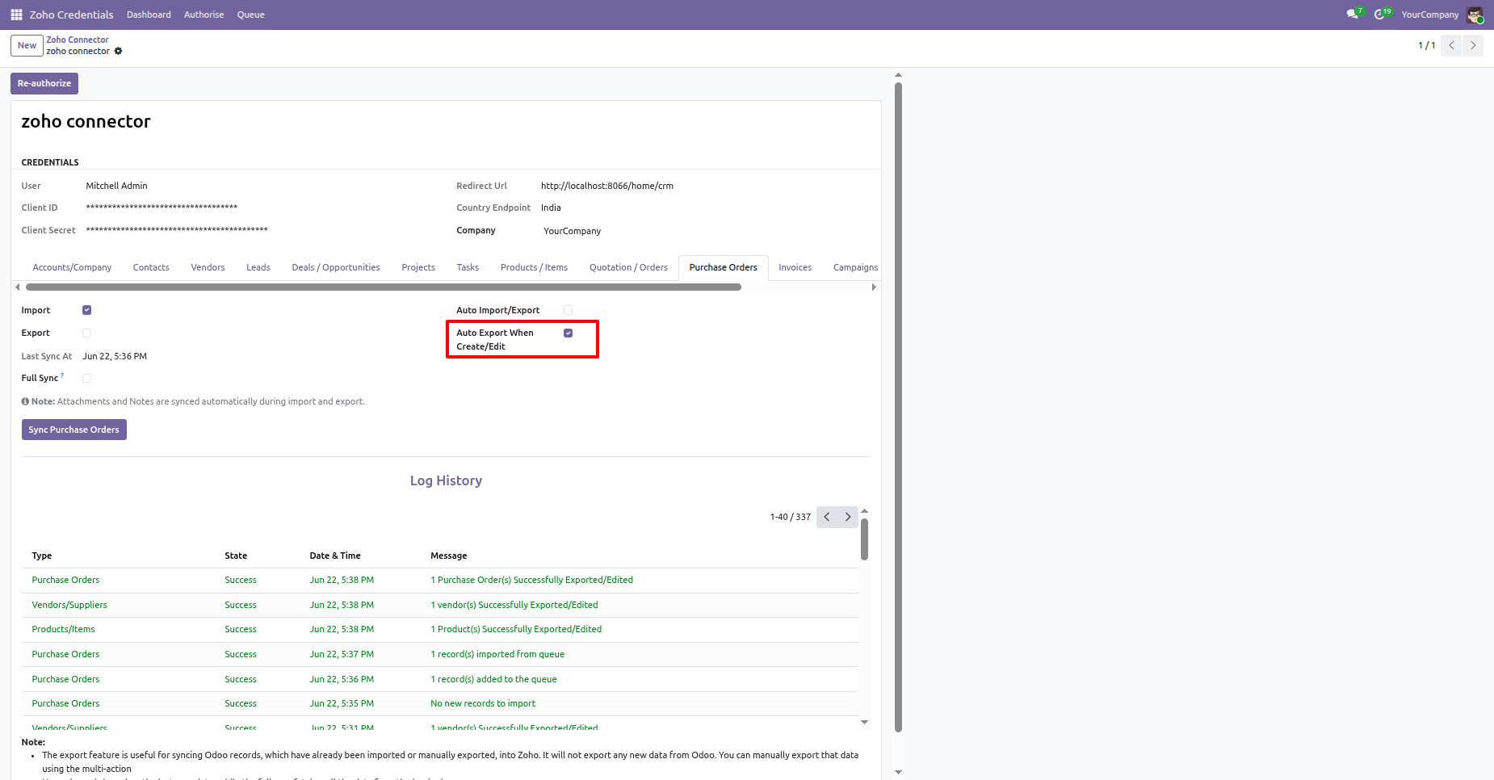Click the Last Sync At date field
Viewport: 1494px width, 780px height.
click(115, 356)
